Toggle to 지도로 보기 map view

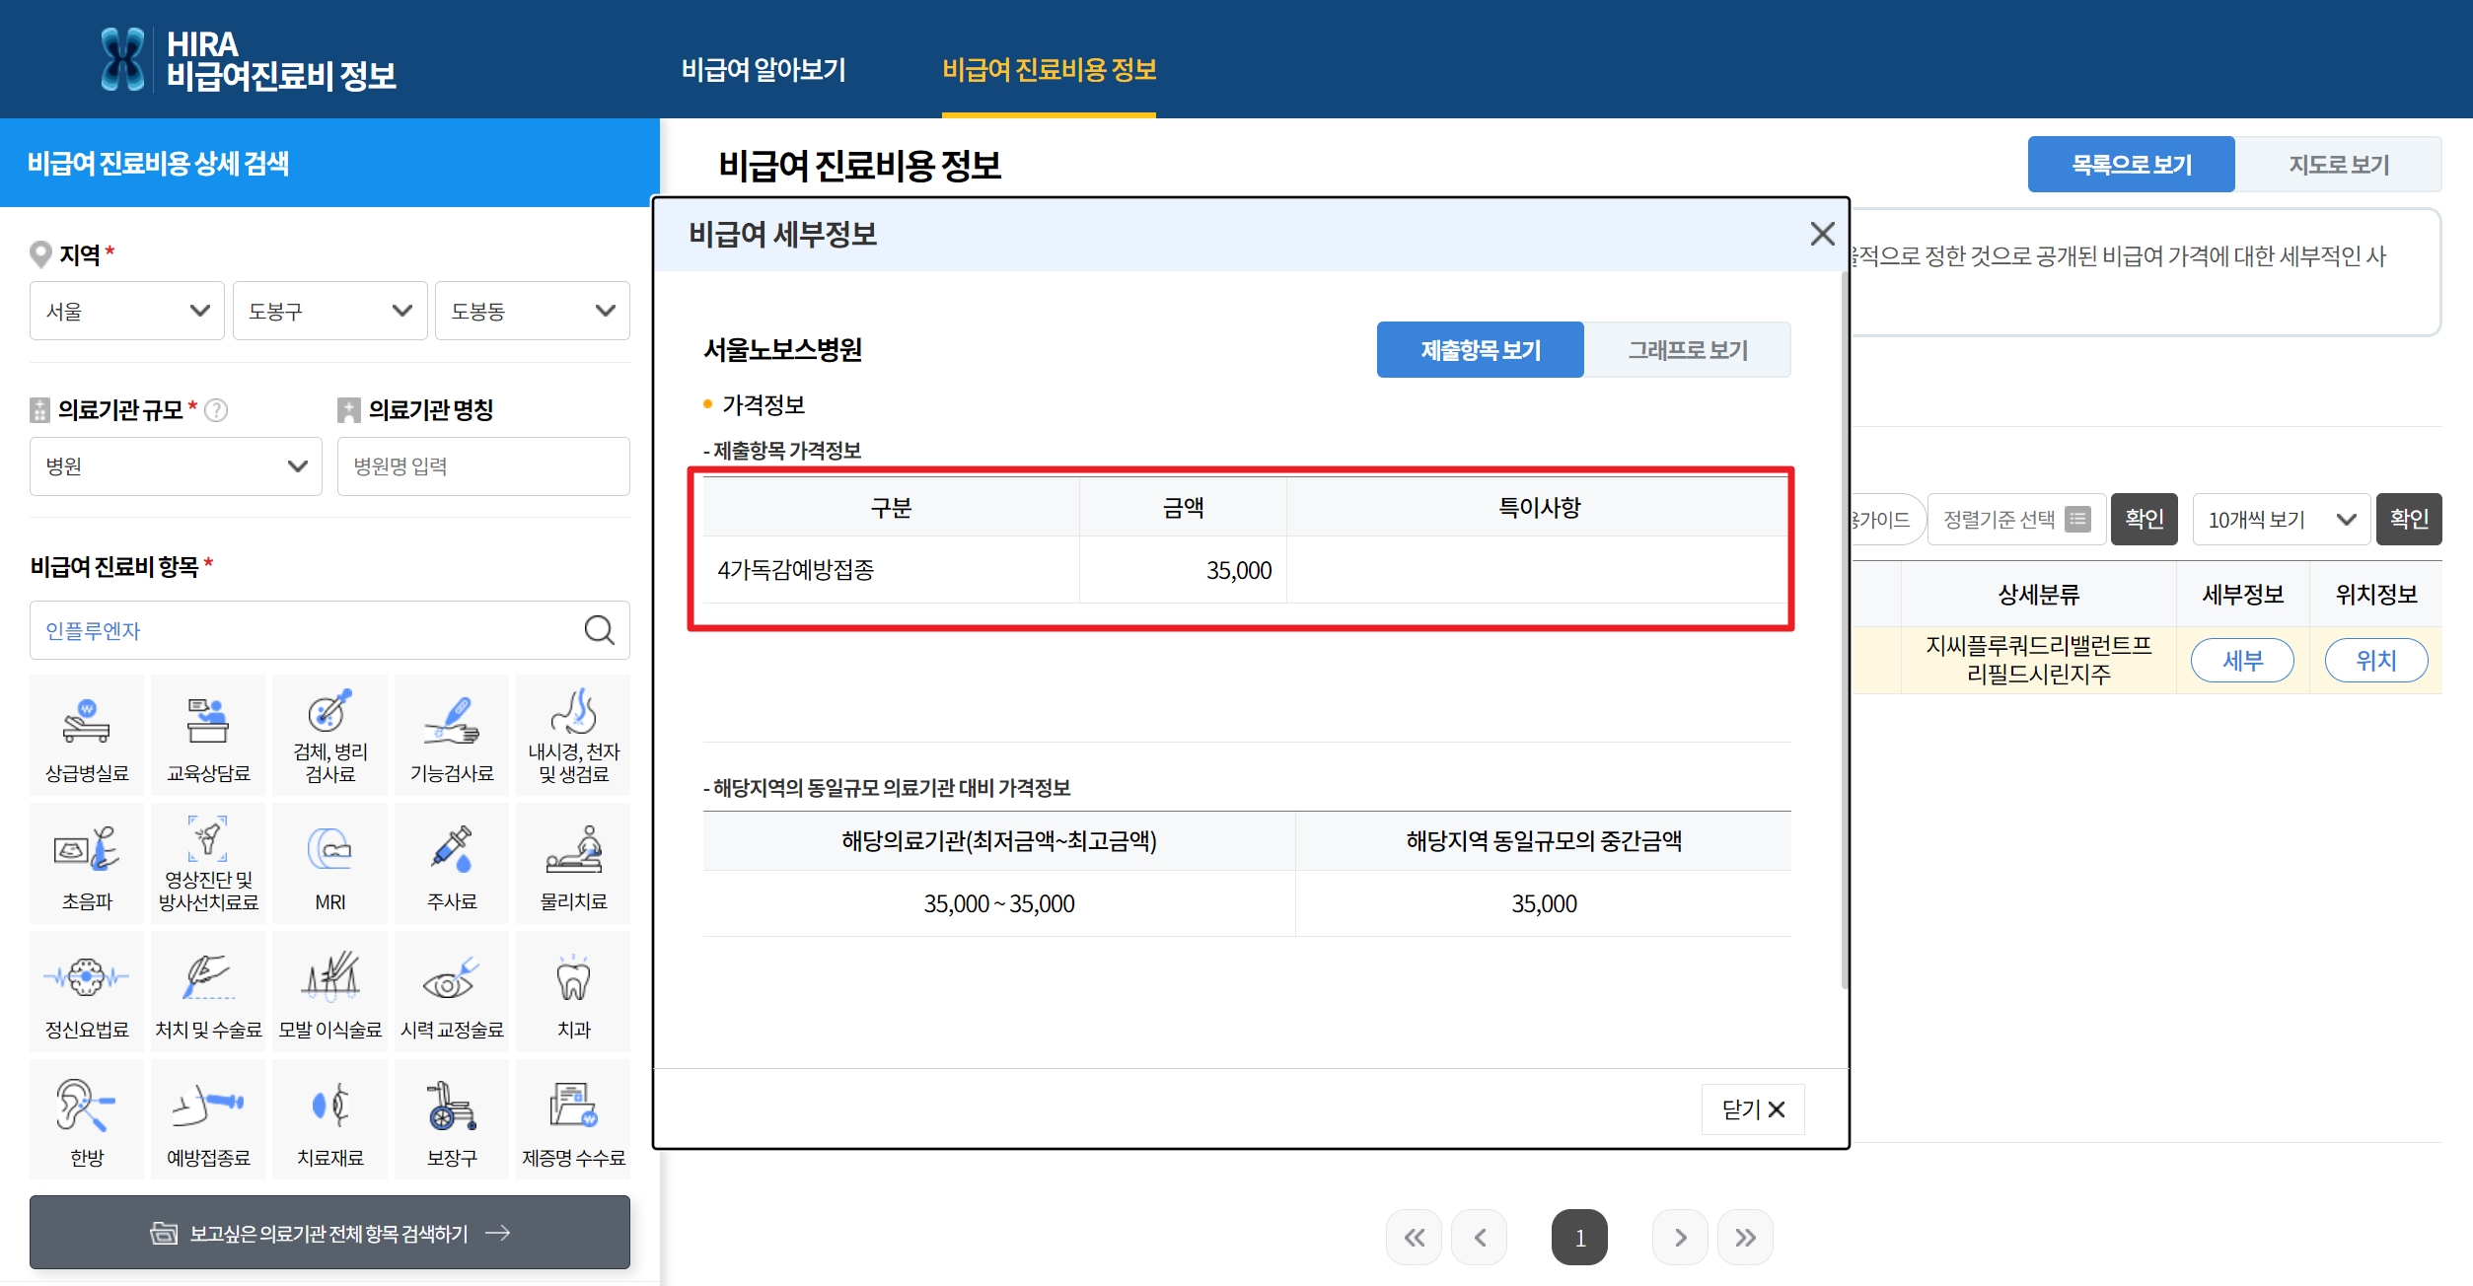pyautogui.click(x=2338, y=165)
